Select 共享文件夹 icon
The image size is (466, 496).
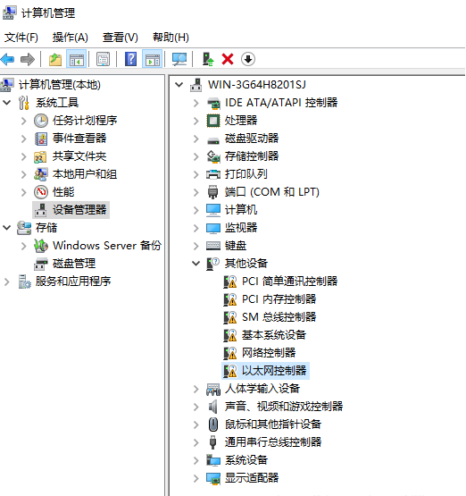click(x=40, y=156)
